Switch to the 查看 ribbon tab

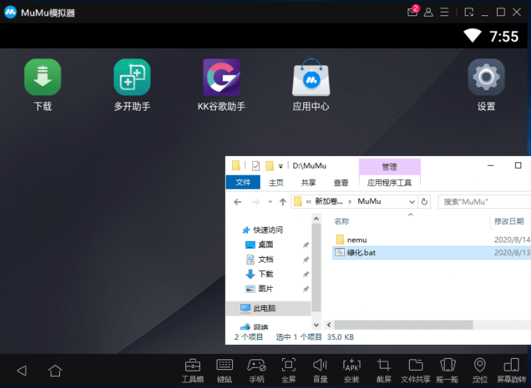(341, 183)
